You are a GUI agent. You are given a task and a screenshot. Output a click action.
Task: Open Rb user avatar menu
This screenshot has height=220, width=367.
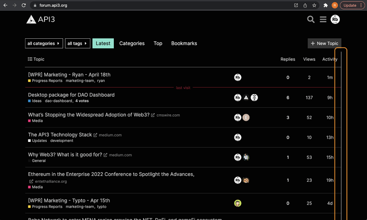335,19
